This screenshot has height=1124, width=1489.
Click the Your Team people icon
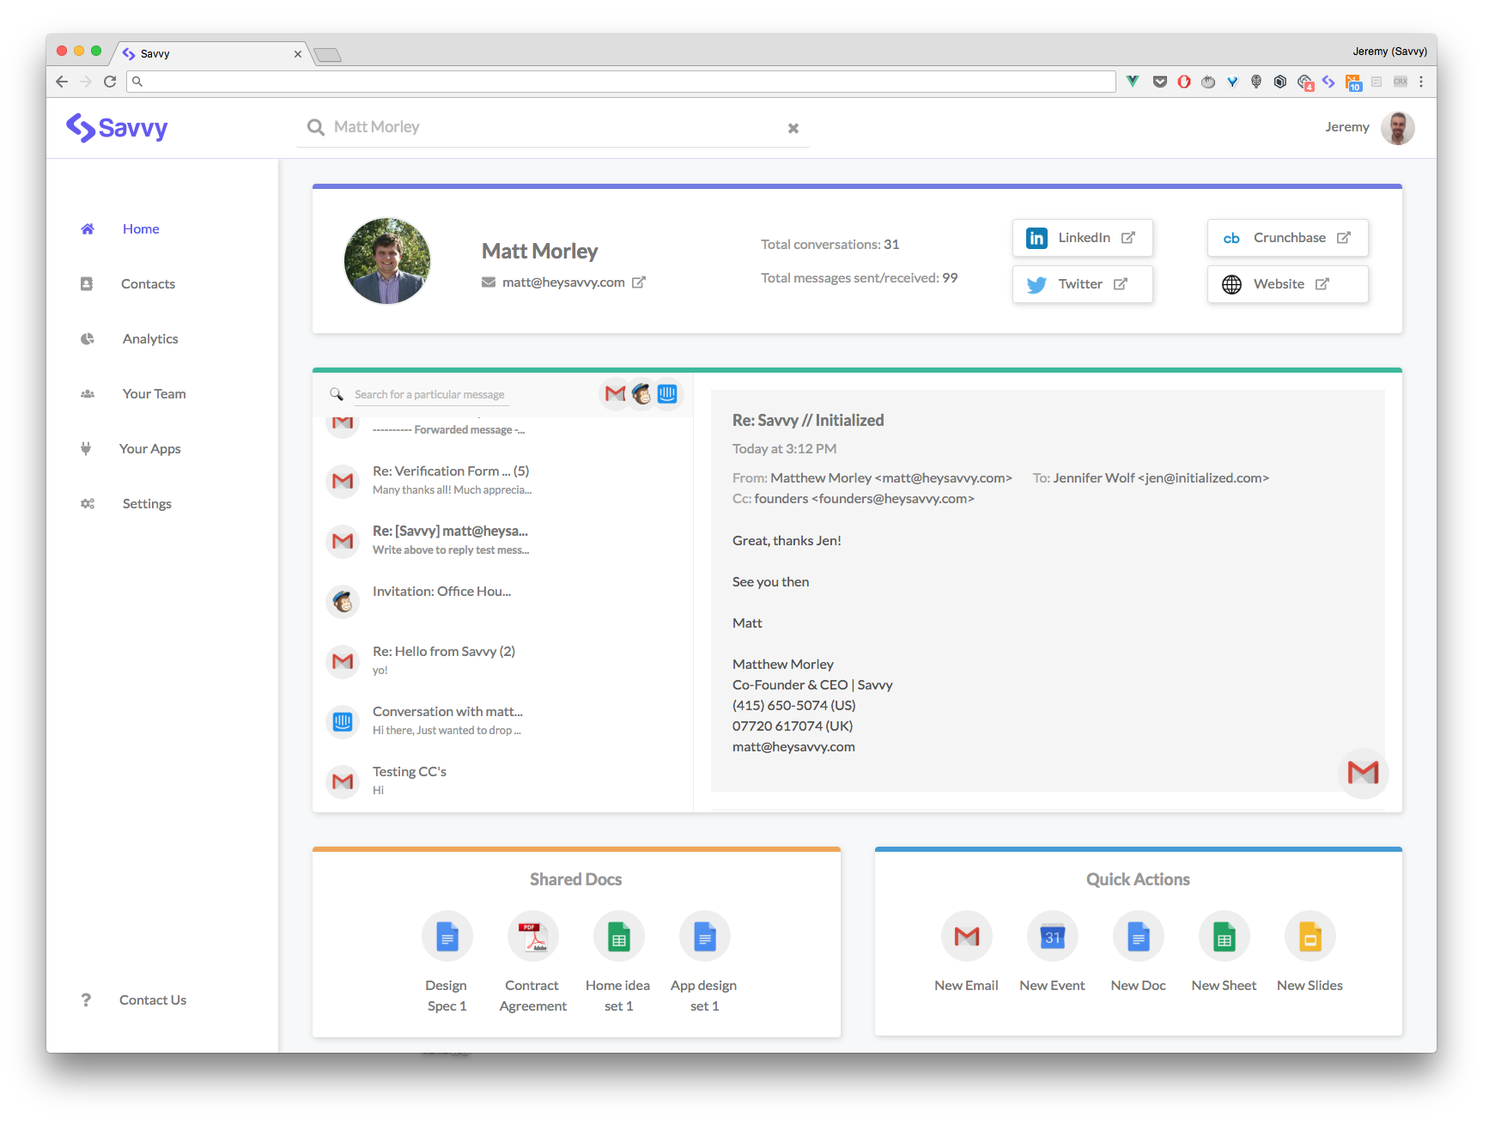pyautogui.click(x=88, y=394)
